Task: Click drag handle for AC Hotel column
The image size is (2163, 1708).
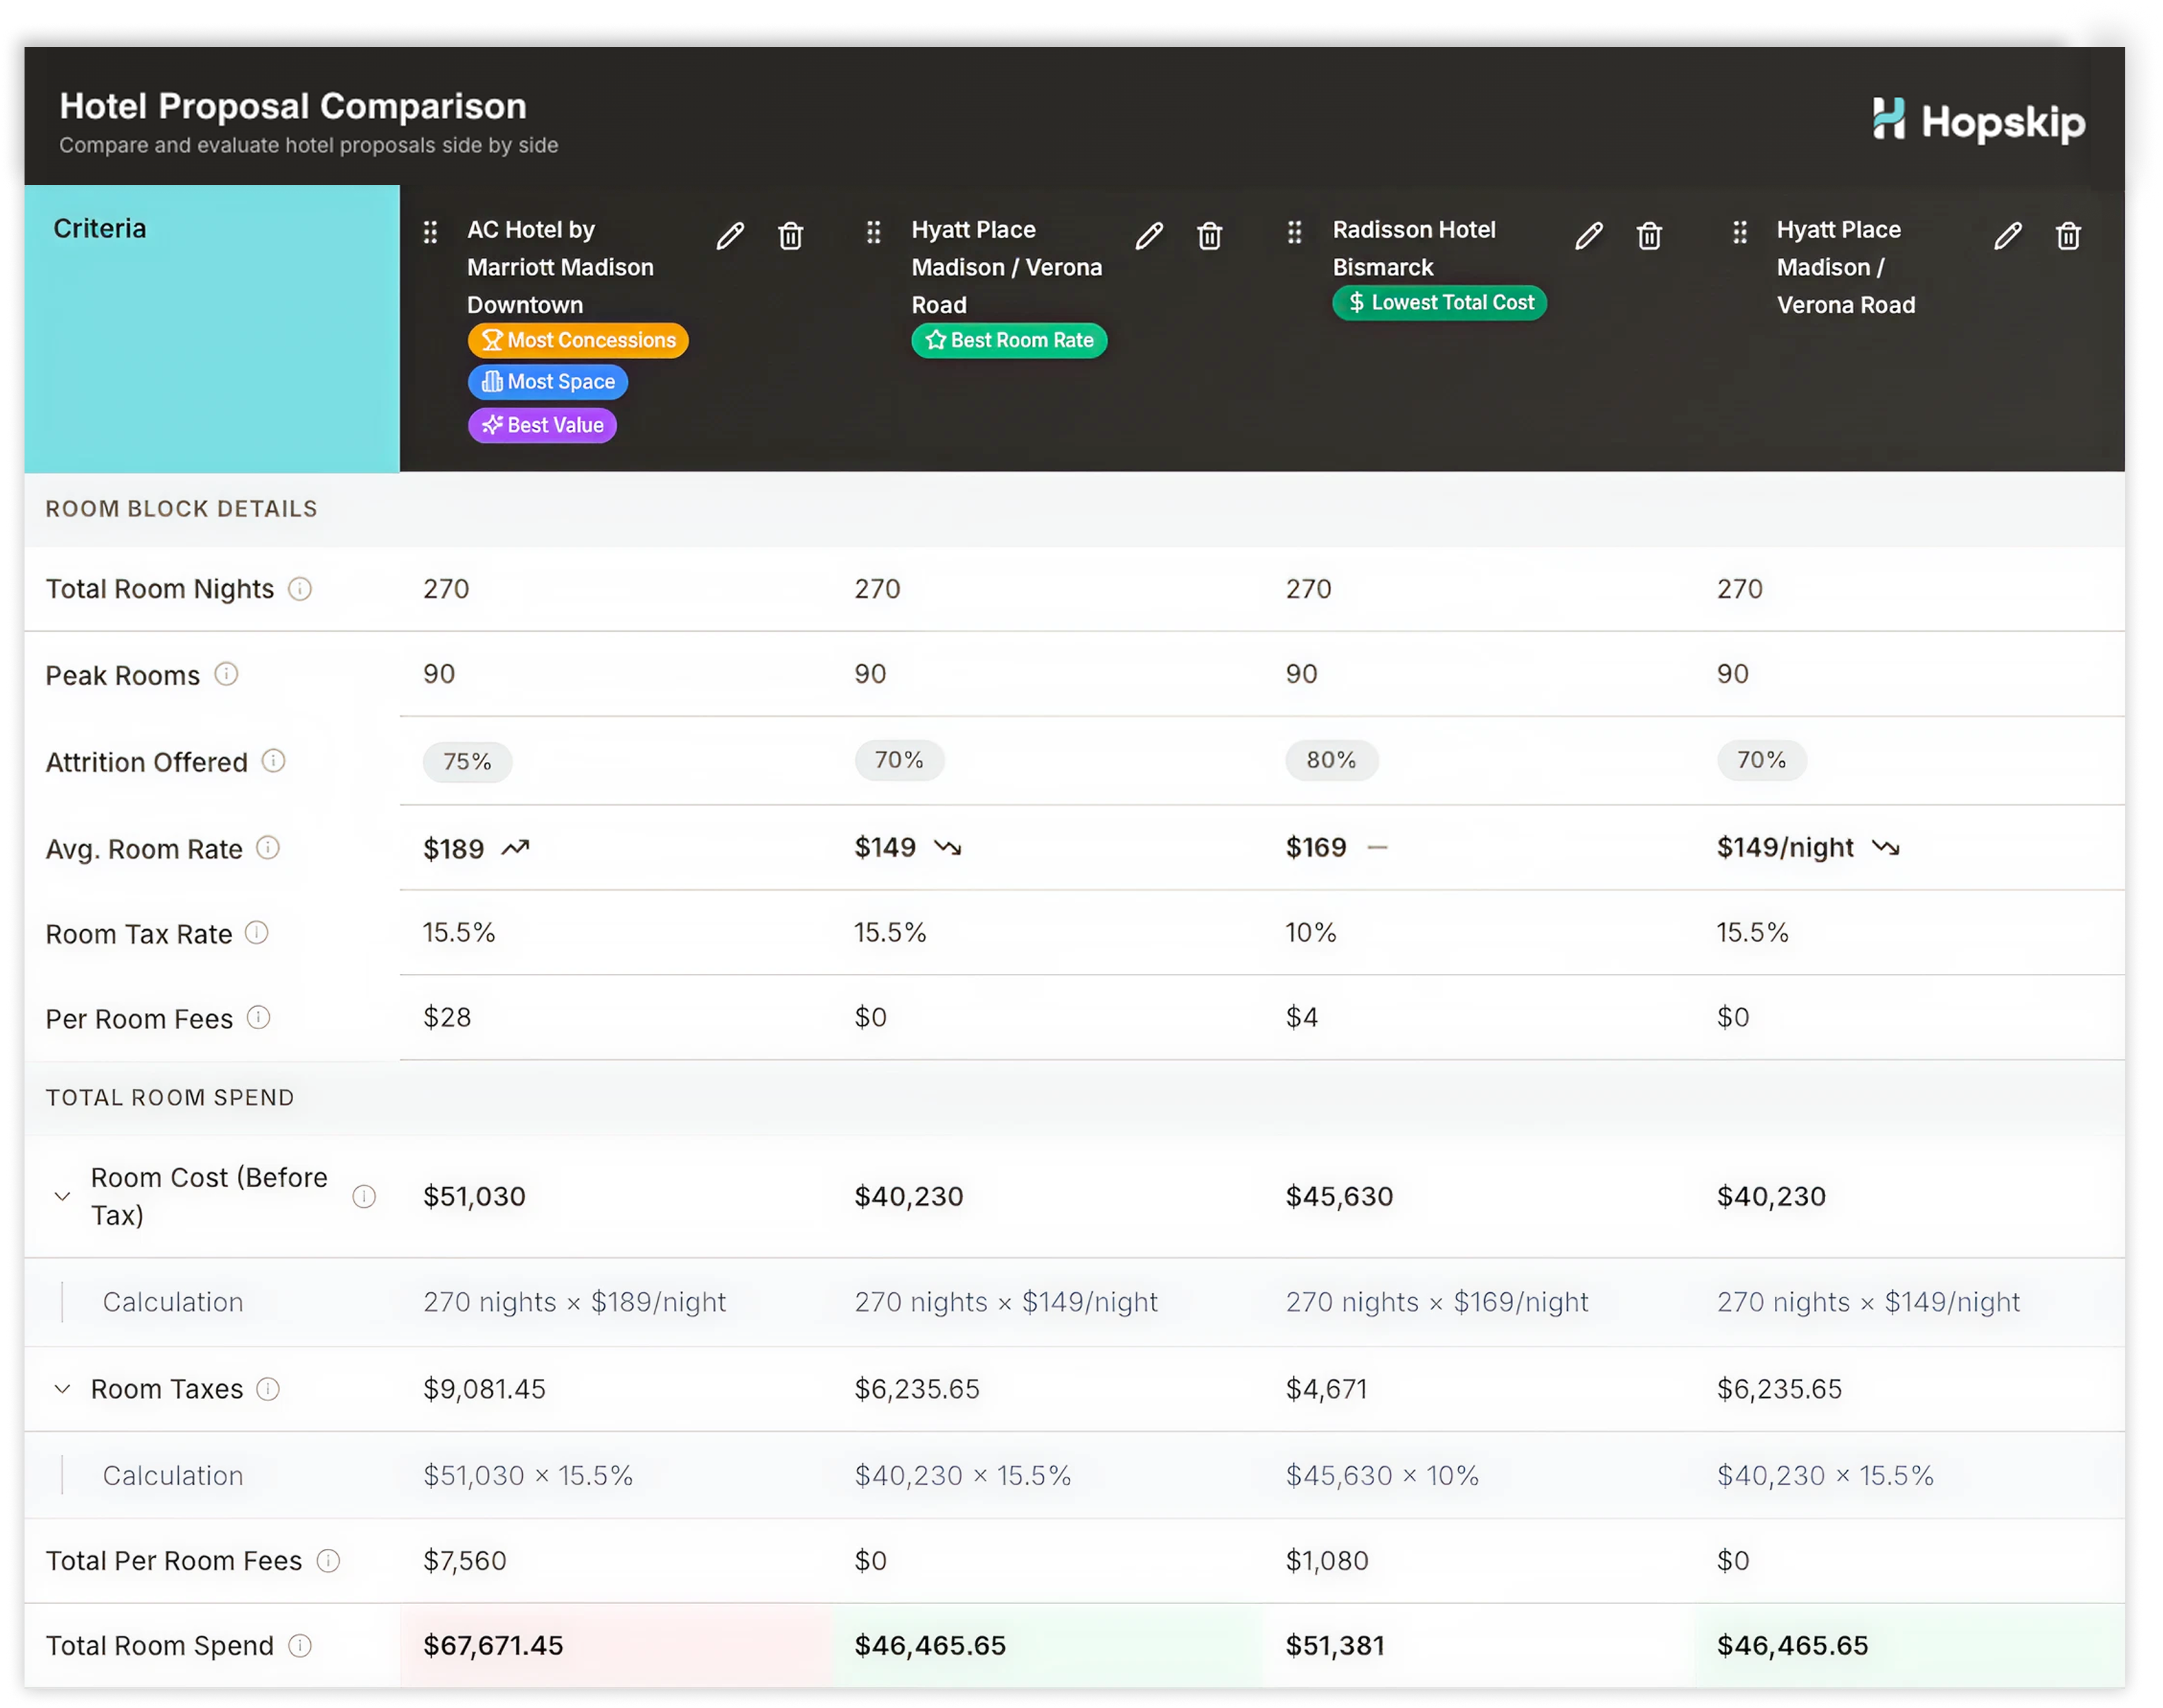Action: pos(430,233)
